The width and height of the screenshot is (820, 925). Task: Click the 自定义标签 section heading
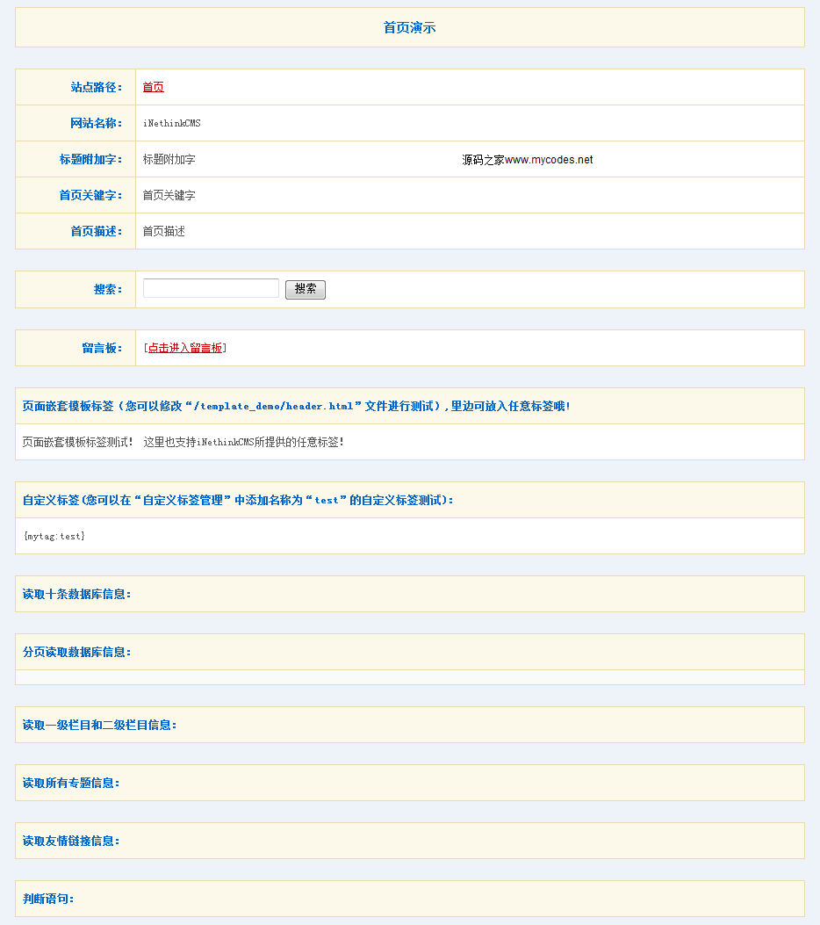pyautogui.click(x=238, y=500)
